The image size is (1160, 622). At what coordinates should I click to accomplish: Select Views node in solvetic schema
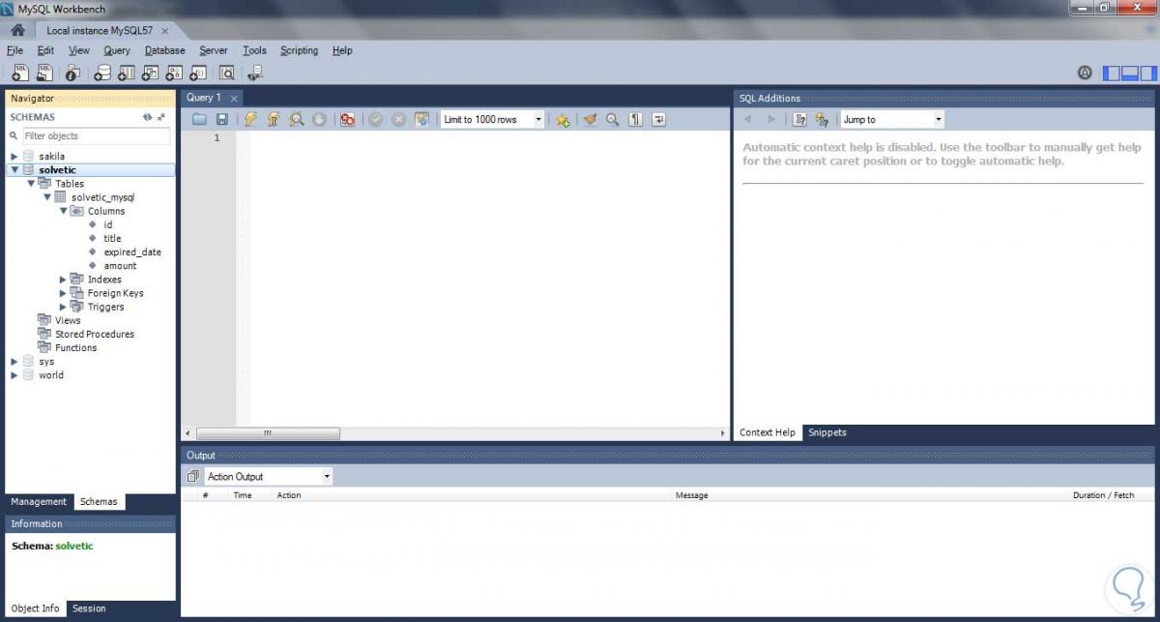68,320
